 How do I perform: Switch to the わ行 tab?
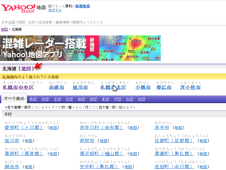pos(142,99)
